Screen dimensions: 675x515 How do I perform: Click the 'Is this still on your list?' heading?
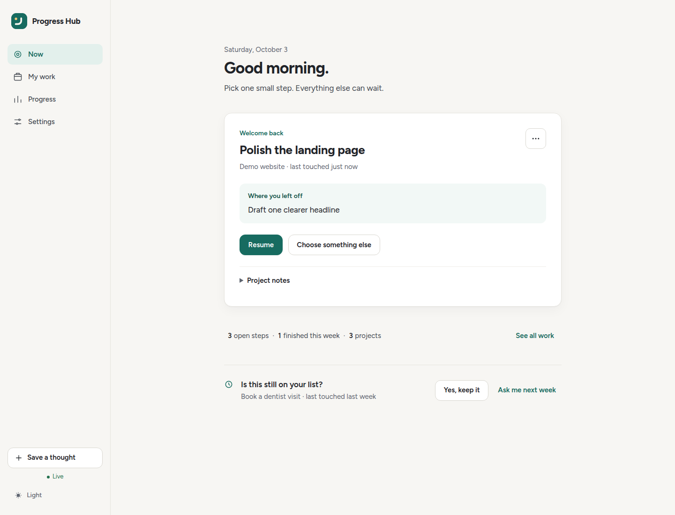tap(282, 385)
